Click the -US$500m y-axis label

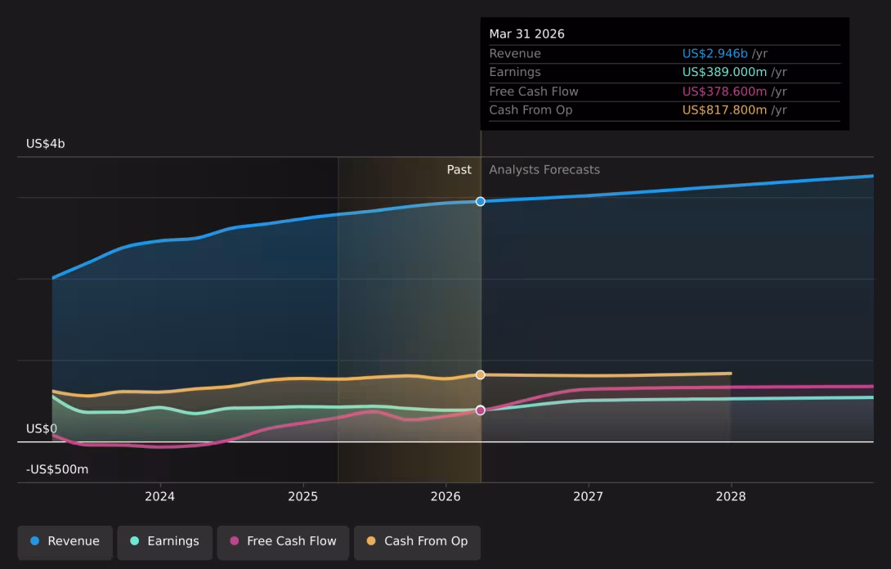pos(57,469)
